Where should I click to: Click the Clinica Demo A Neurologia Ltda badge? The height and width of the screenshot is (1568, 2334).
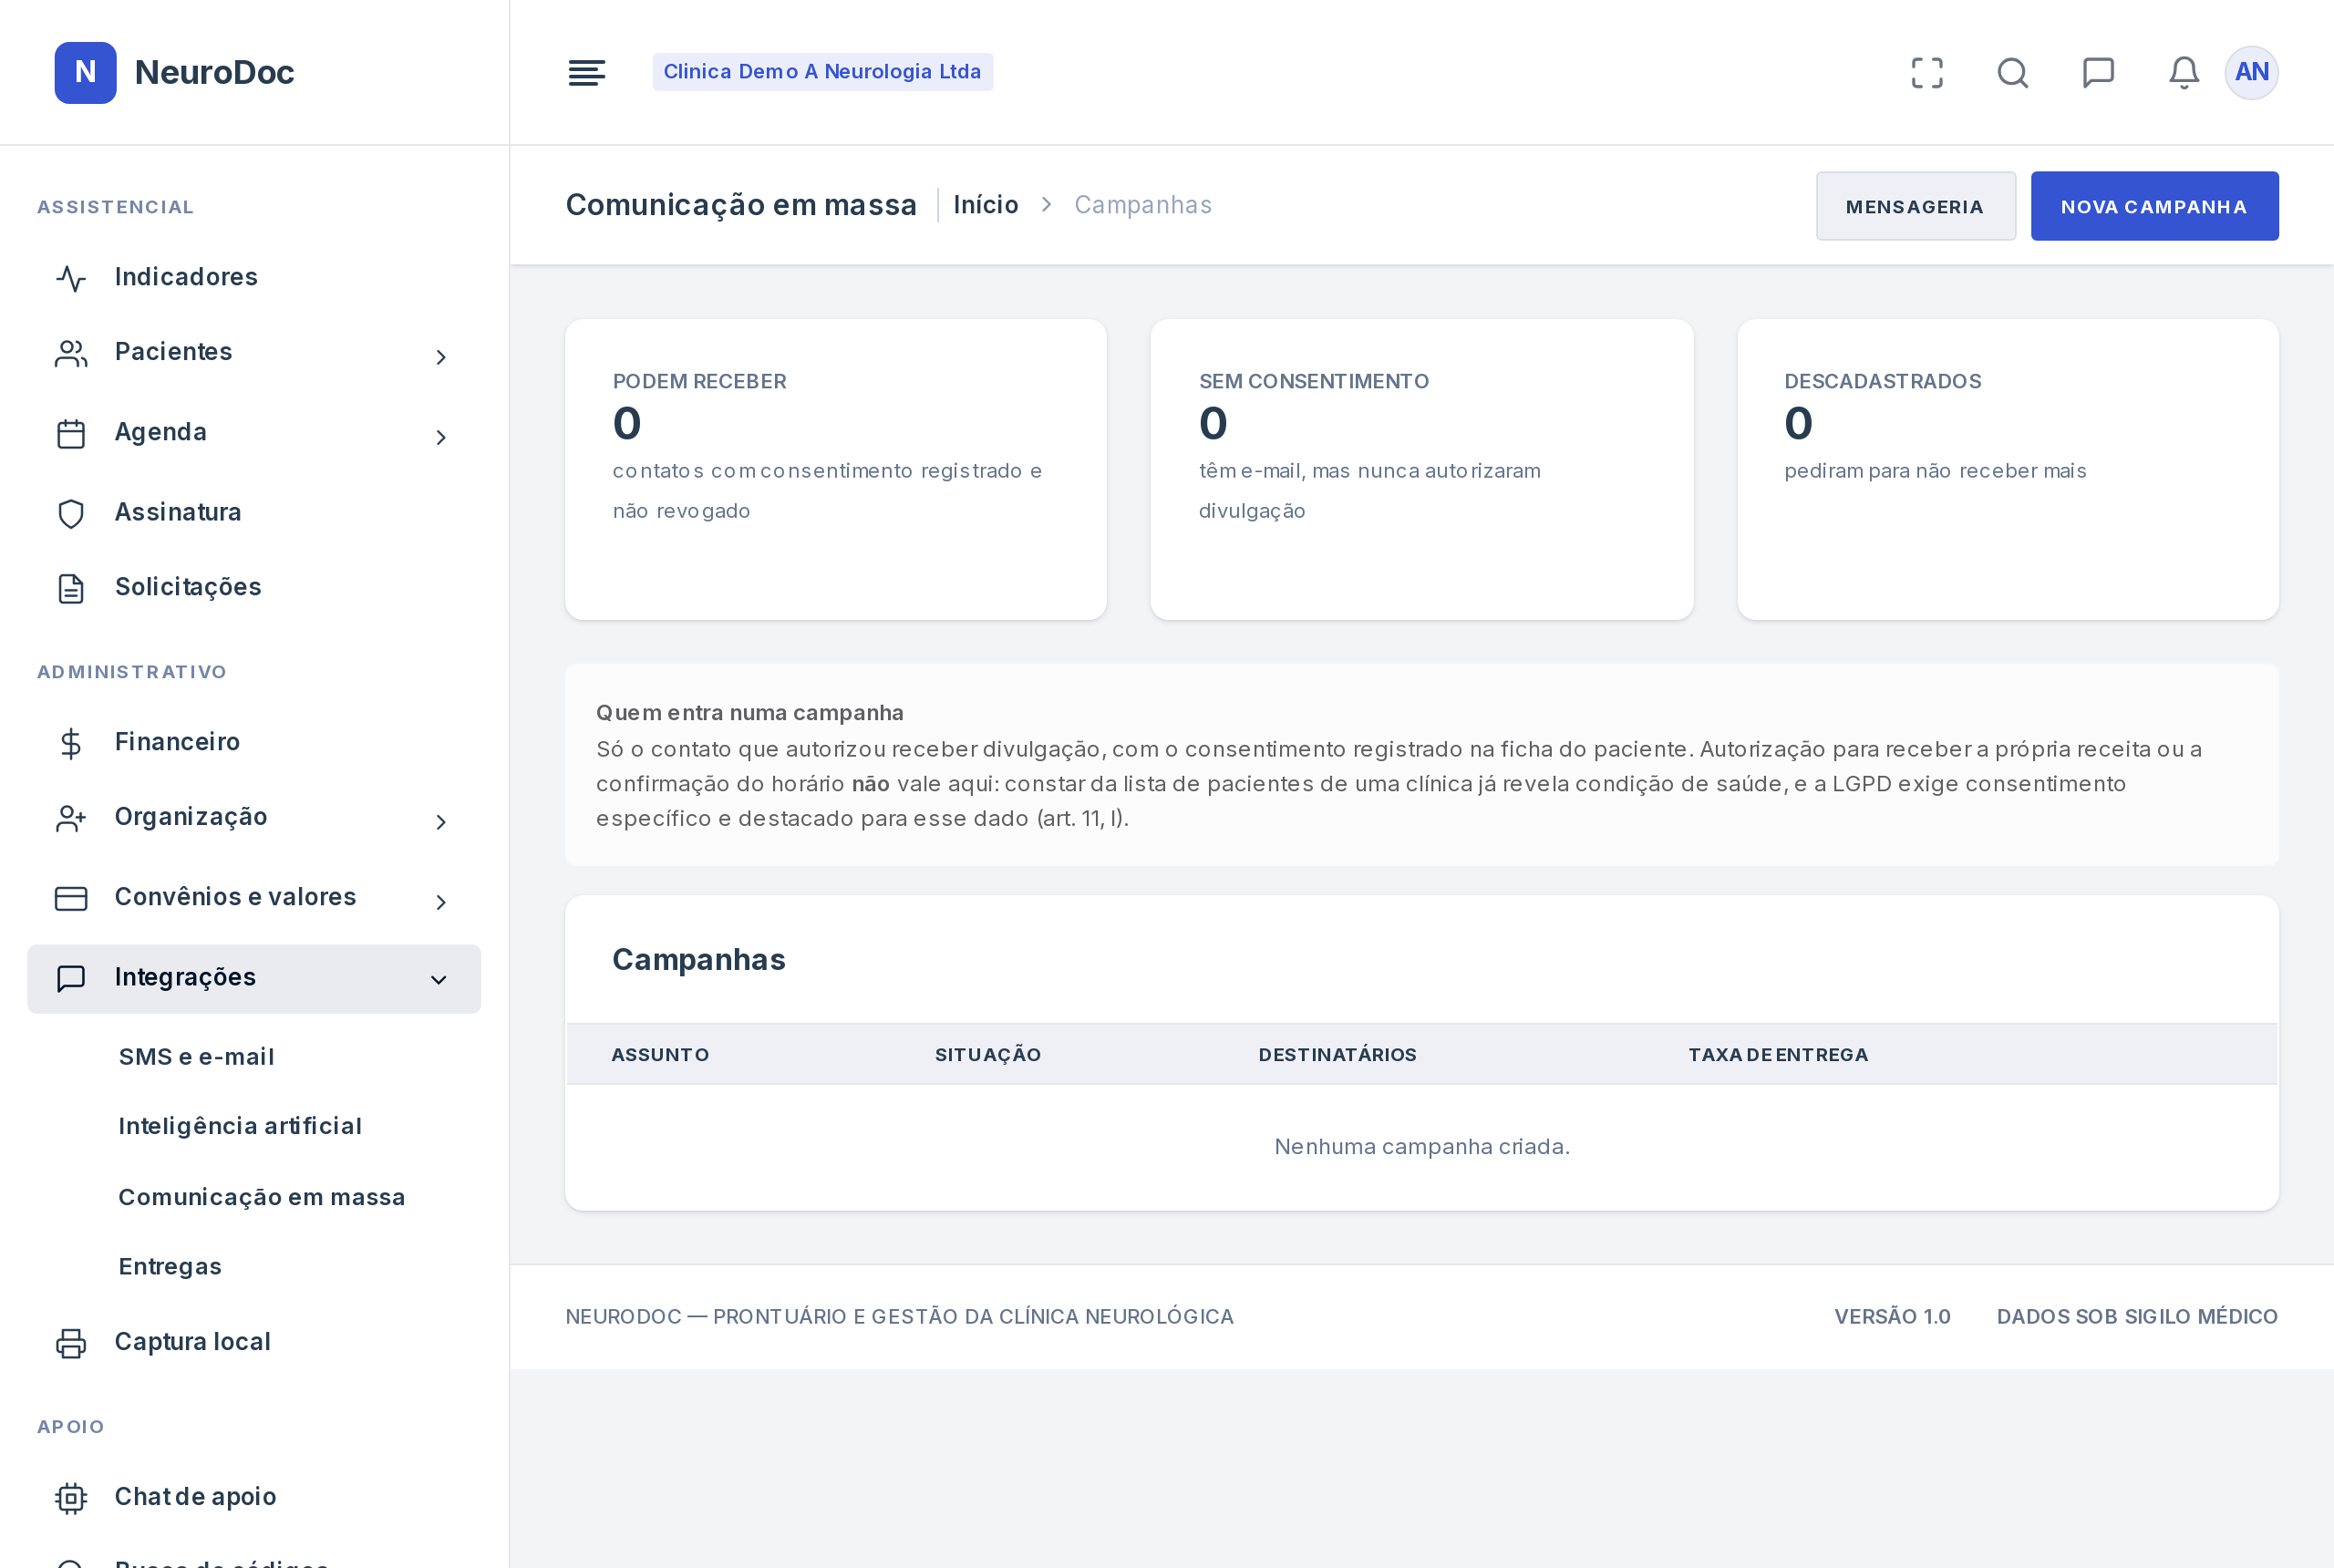coord(822,72)
